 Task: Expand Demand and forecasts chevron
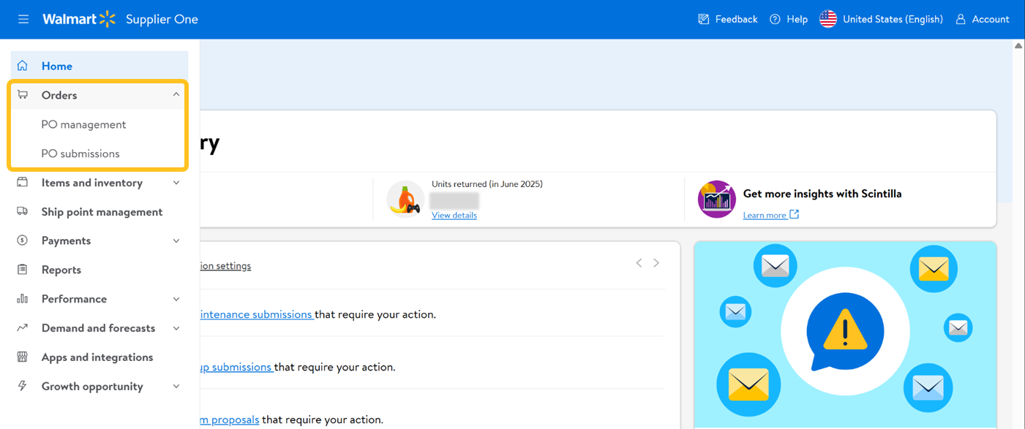176,328
